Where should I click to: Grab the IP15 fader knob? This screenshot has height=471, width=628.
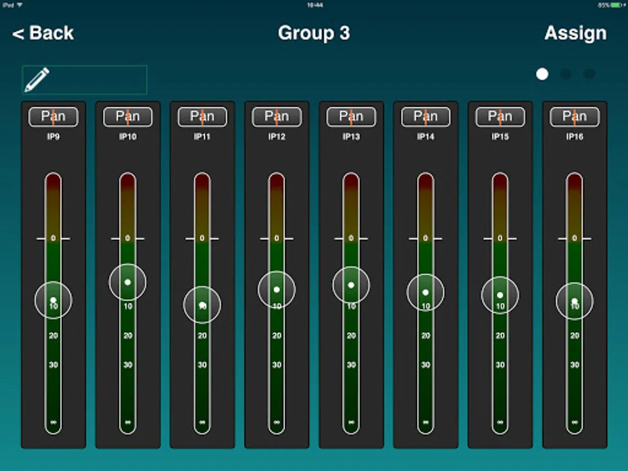click(500, 295)
